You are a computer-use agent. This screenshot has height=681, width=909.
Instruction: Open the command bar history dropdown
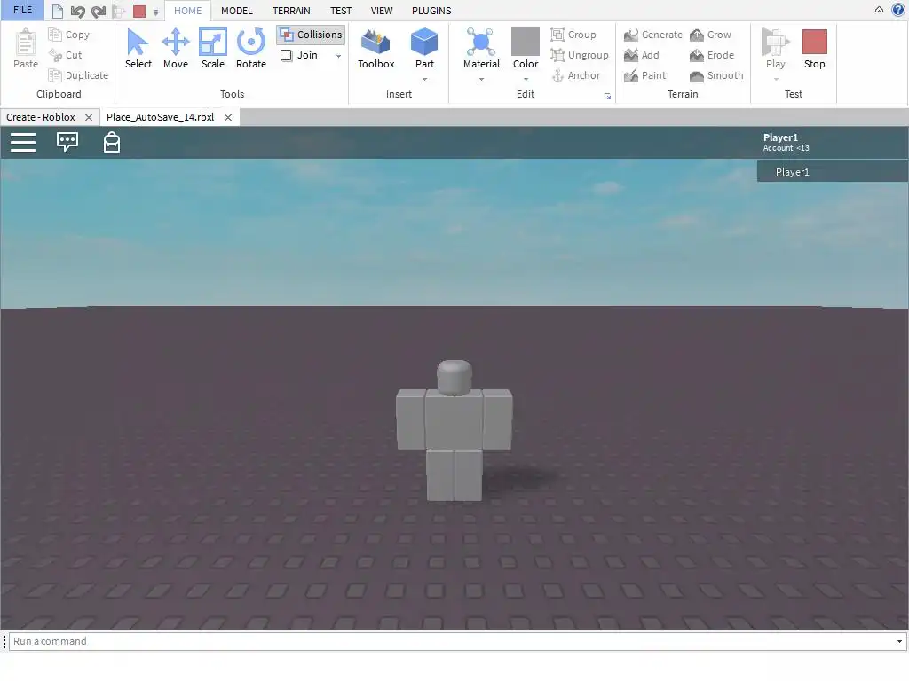899,641
